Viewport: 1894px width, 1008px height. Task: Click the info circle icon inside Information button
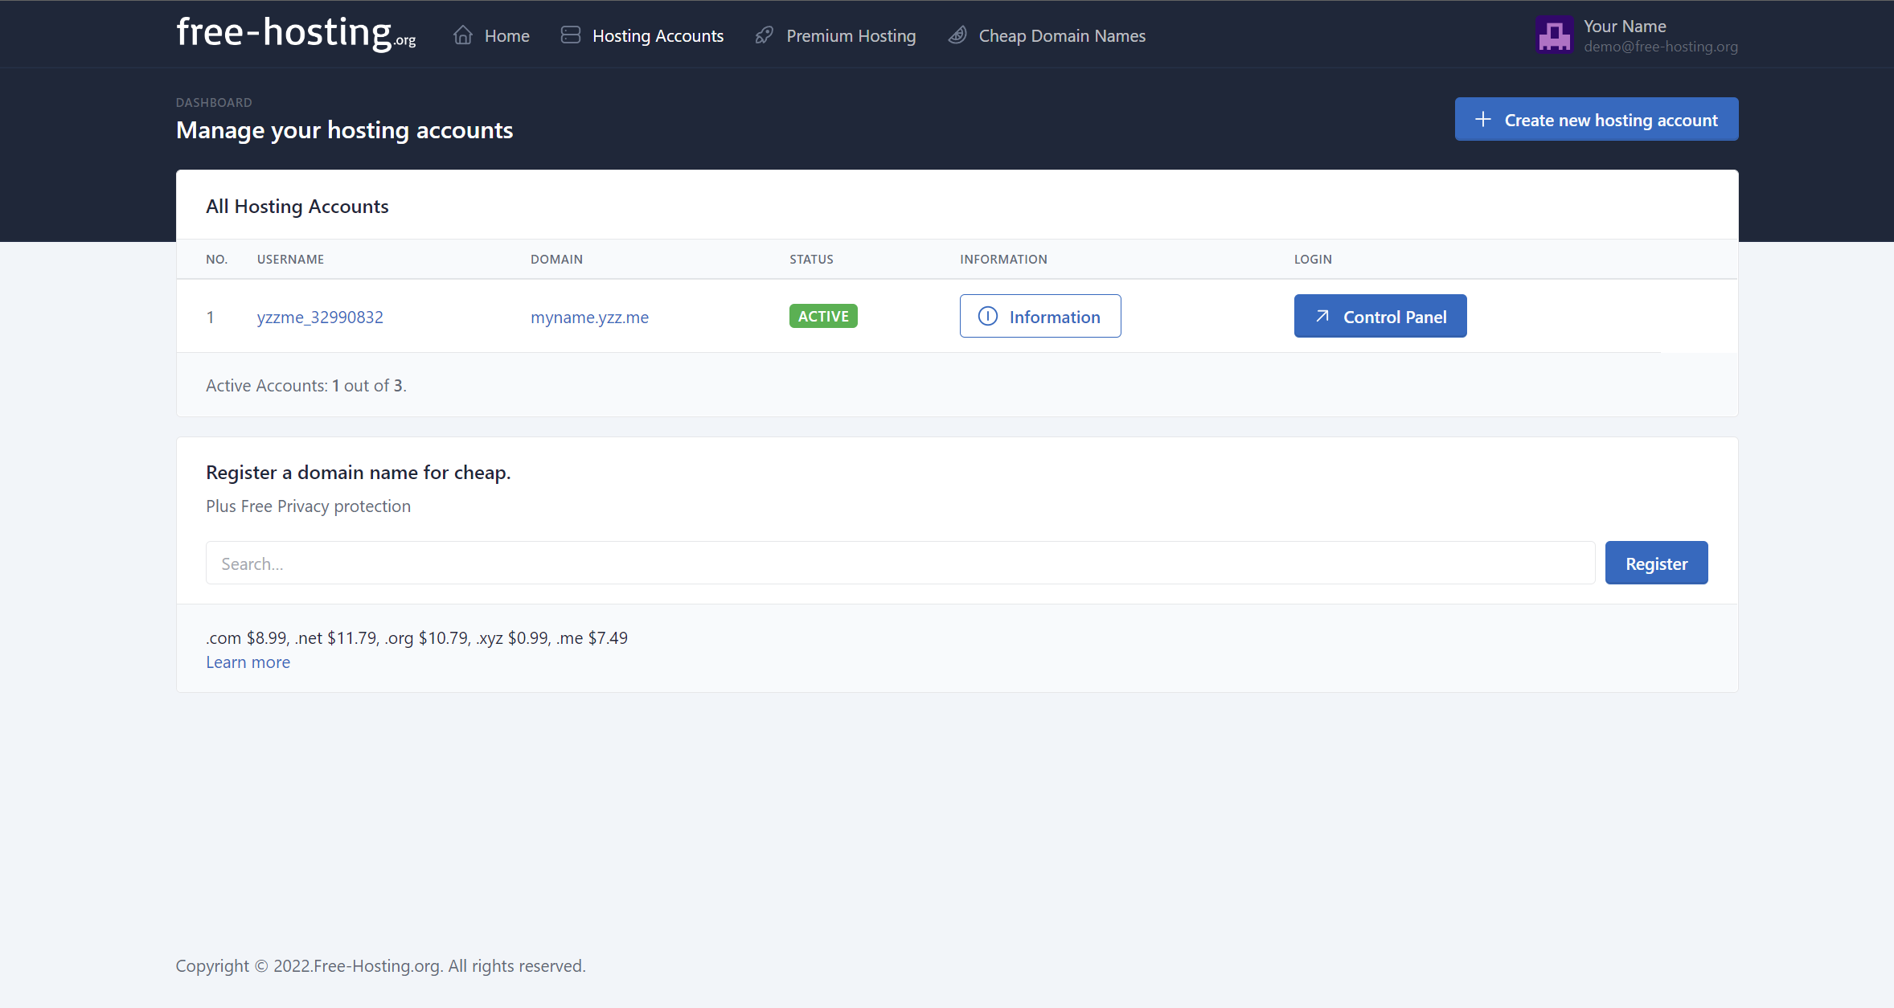988,316
